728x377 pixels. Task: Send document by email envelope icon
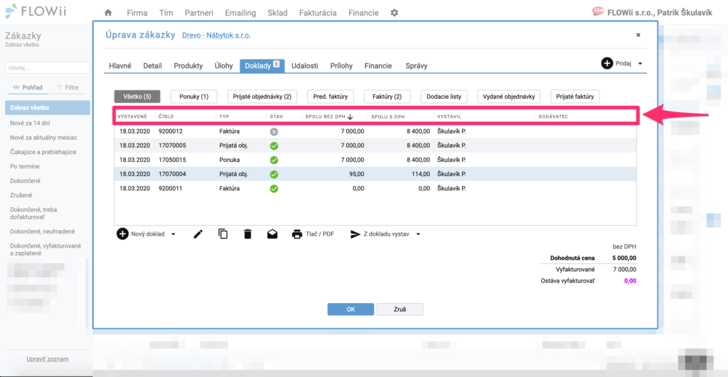tap(272, 234)
